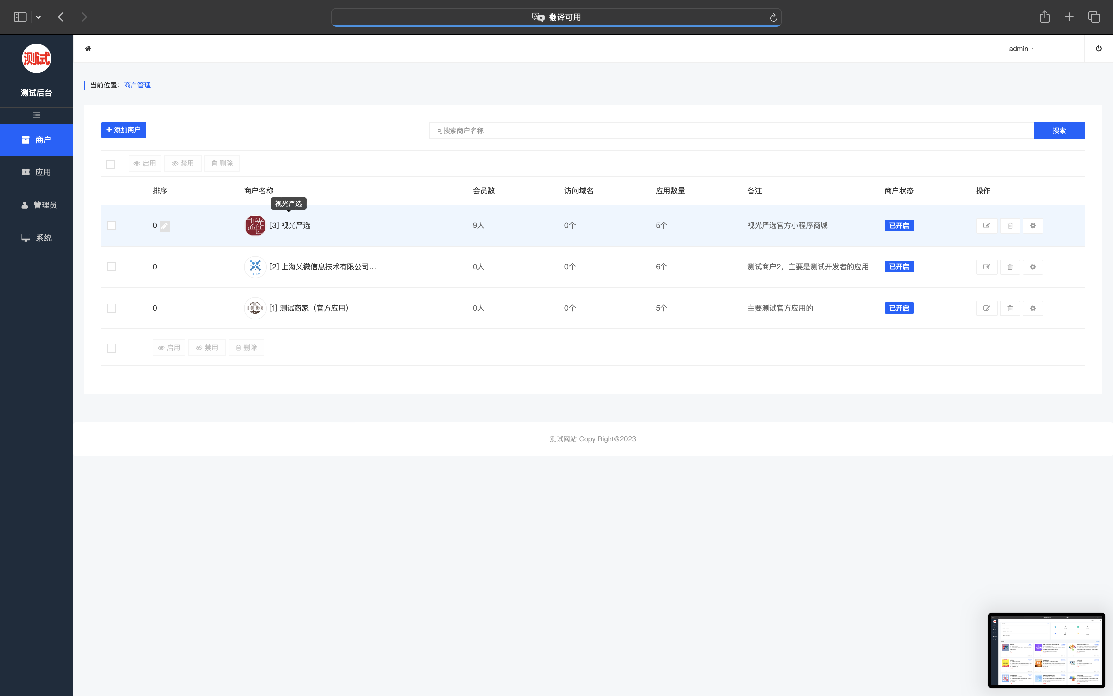Open the 应用 sidebar menu
The width and height of the screenshot is (1113, 696).
36,172
